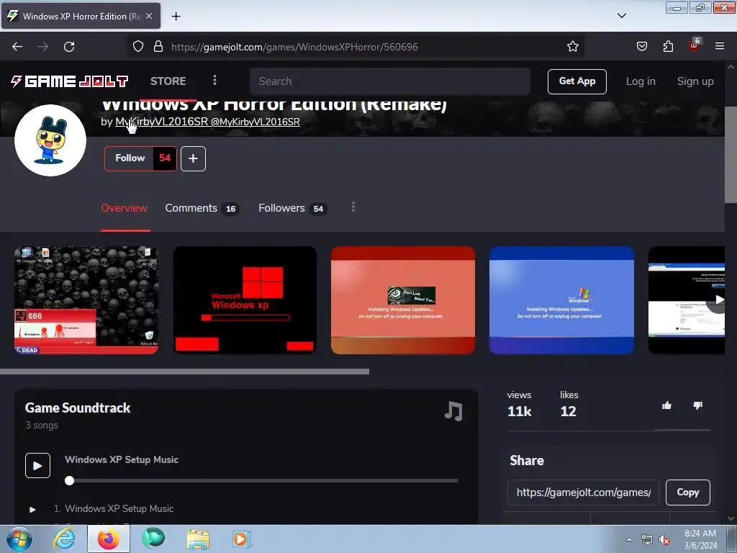Open the red Installing Windows Updates screenshot
Image resolution: width=737 pixels, height=553 pixels.
pos(403,300)
